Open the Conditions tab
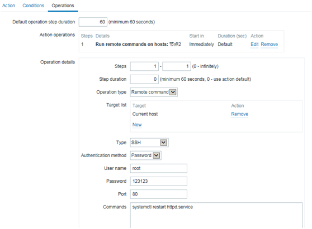Screen dimensions: 312x229 (33, 6)
